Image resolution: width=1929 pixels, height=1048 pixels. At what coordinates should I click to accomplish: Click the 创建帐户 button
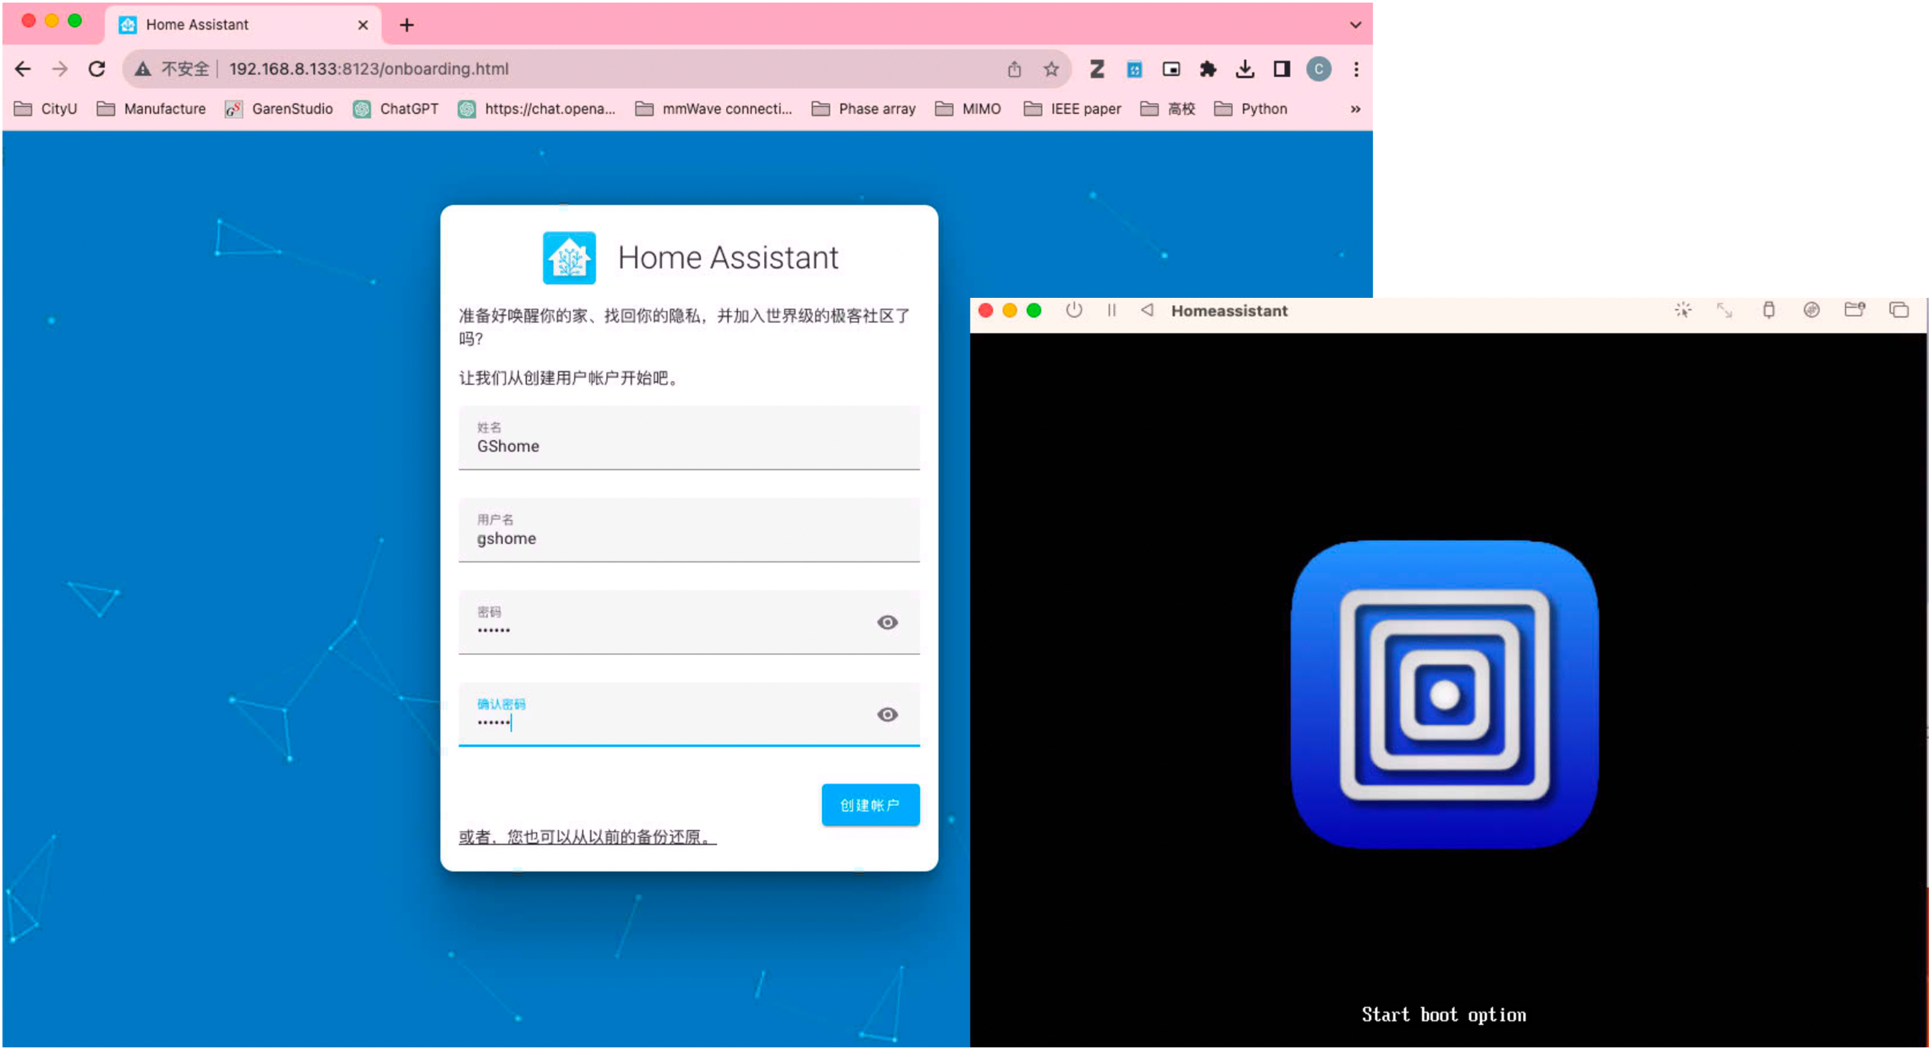[871, 804]
